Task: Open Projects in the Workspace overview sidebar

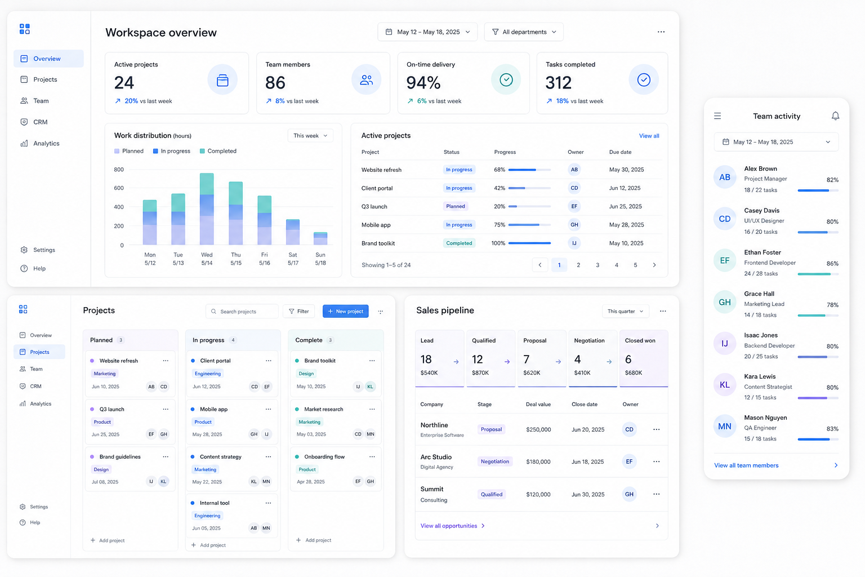Action: (48, 79)
